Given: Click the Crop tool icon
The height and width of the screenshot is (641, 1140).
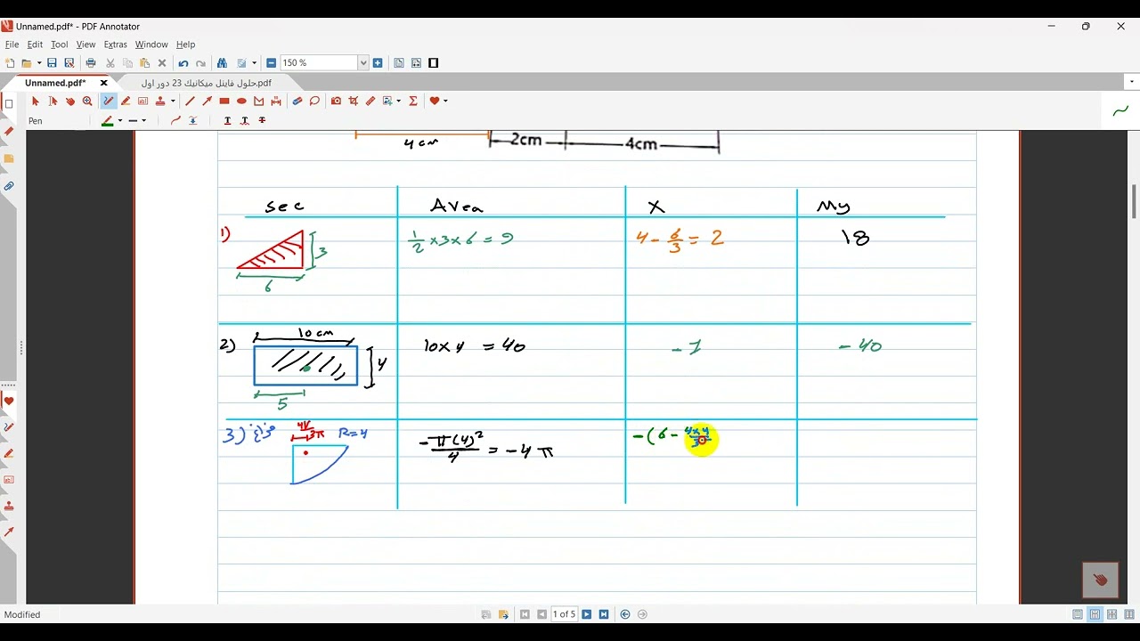Looking at the screenshot, I should (x=354, y=101).
